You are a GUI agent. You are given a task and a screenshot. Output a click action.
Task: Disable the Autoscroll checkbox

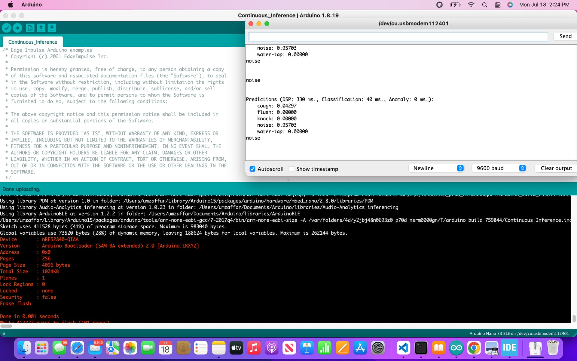[x=252, y=169]
